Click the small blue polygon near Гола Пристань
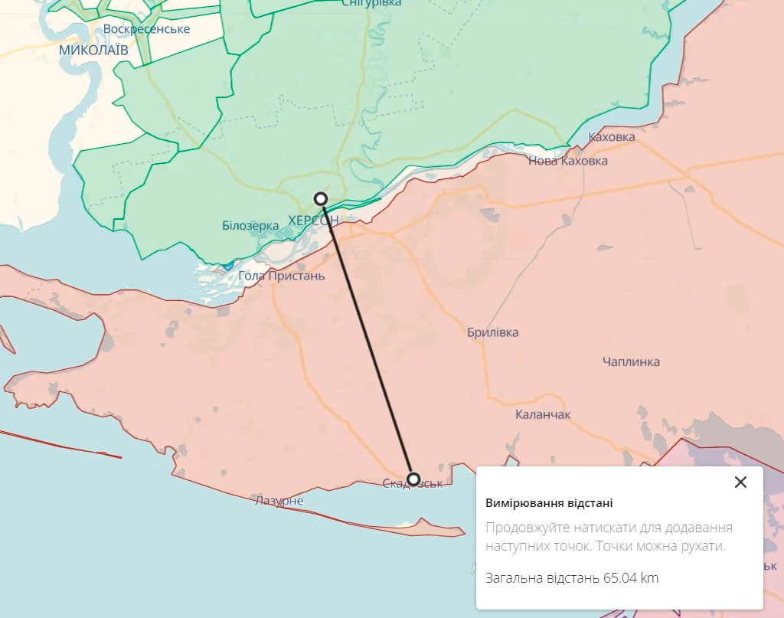 228,266
